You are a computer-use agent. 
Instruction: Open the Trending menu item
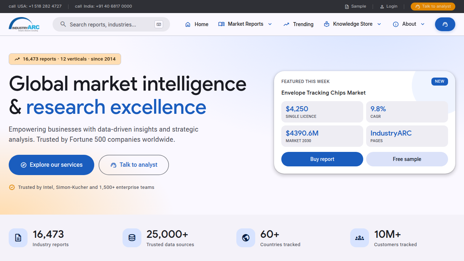pos(298,24)
